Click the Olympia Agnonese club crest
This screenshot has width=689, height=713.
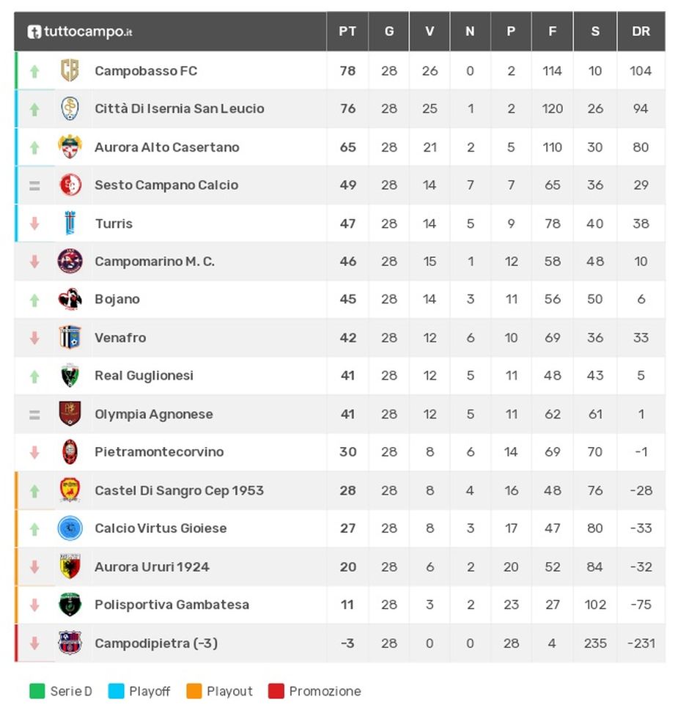click(70, 413)
